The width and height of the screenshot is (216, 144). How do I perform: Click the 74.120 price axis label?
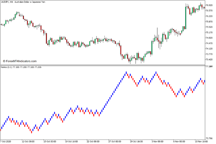click(x=209, y=49)
